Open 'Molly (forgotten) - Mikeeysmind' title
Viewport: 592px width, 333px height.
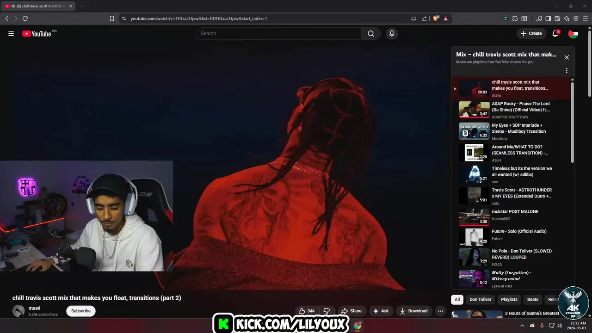coord(511,276)
